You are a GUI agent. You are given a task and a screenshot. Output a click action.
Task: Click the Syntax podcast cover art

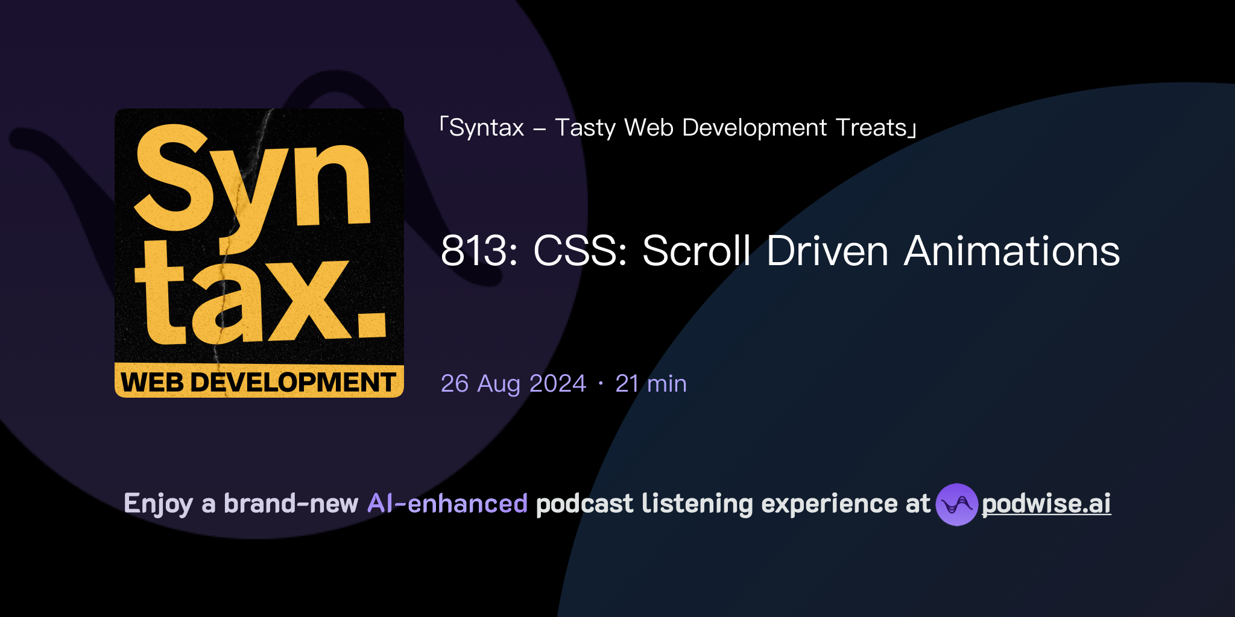click(x=259, y=253)
